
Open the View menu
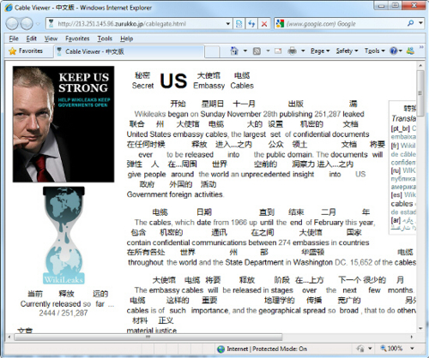pyautogui.click(x=51, y=39)
